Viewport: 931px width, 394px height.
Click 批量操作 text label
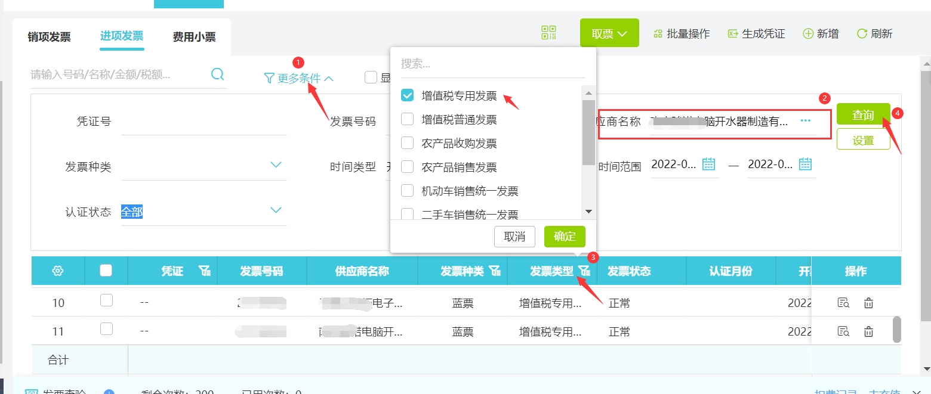tap(688, 34)
